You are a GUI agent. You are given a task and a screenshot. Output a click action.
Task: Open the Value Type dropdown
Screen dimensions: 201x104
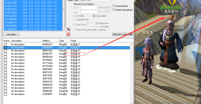click(x=95, y=1)
